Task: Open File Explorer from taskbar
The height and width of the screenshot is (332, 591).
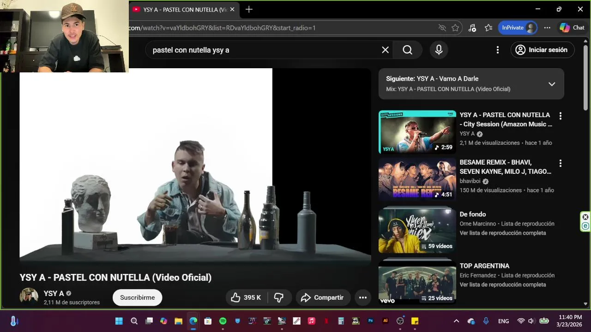Action: [178, 321]
